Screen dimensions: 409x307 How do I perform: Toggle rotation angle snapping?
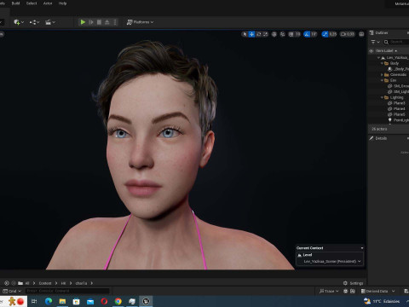307,34
